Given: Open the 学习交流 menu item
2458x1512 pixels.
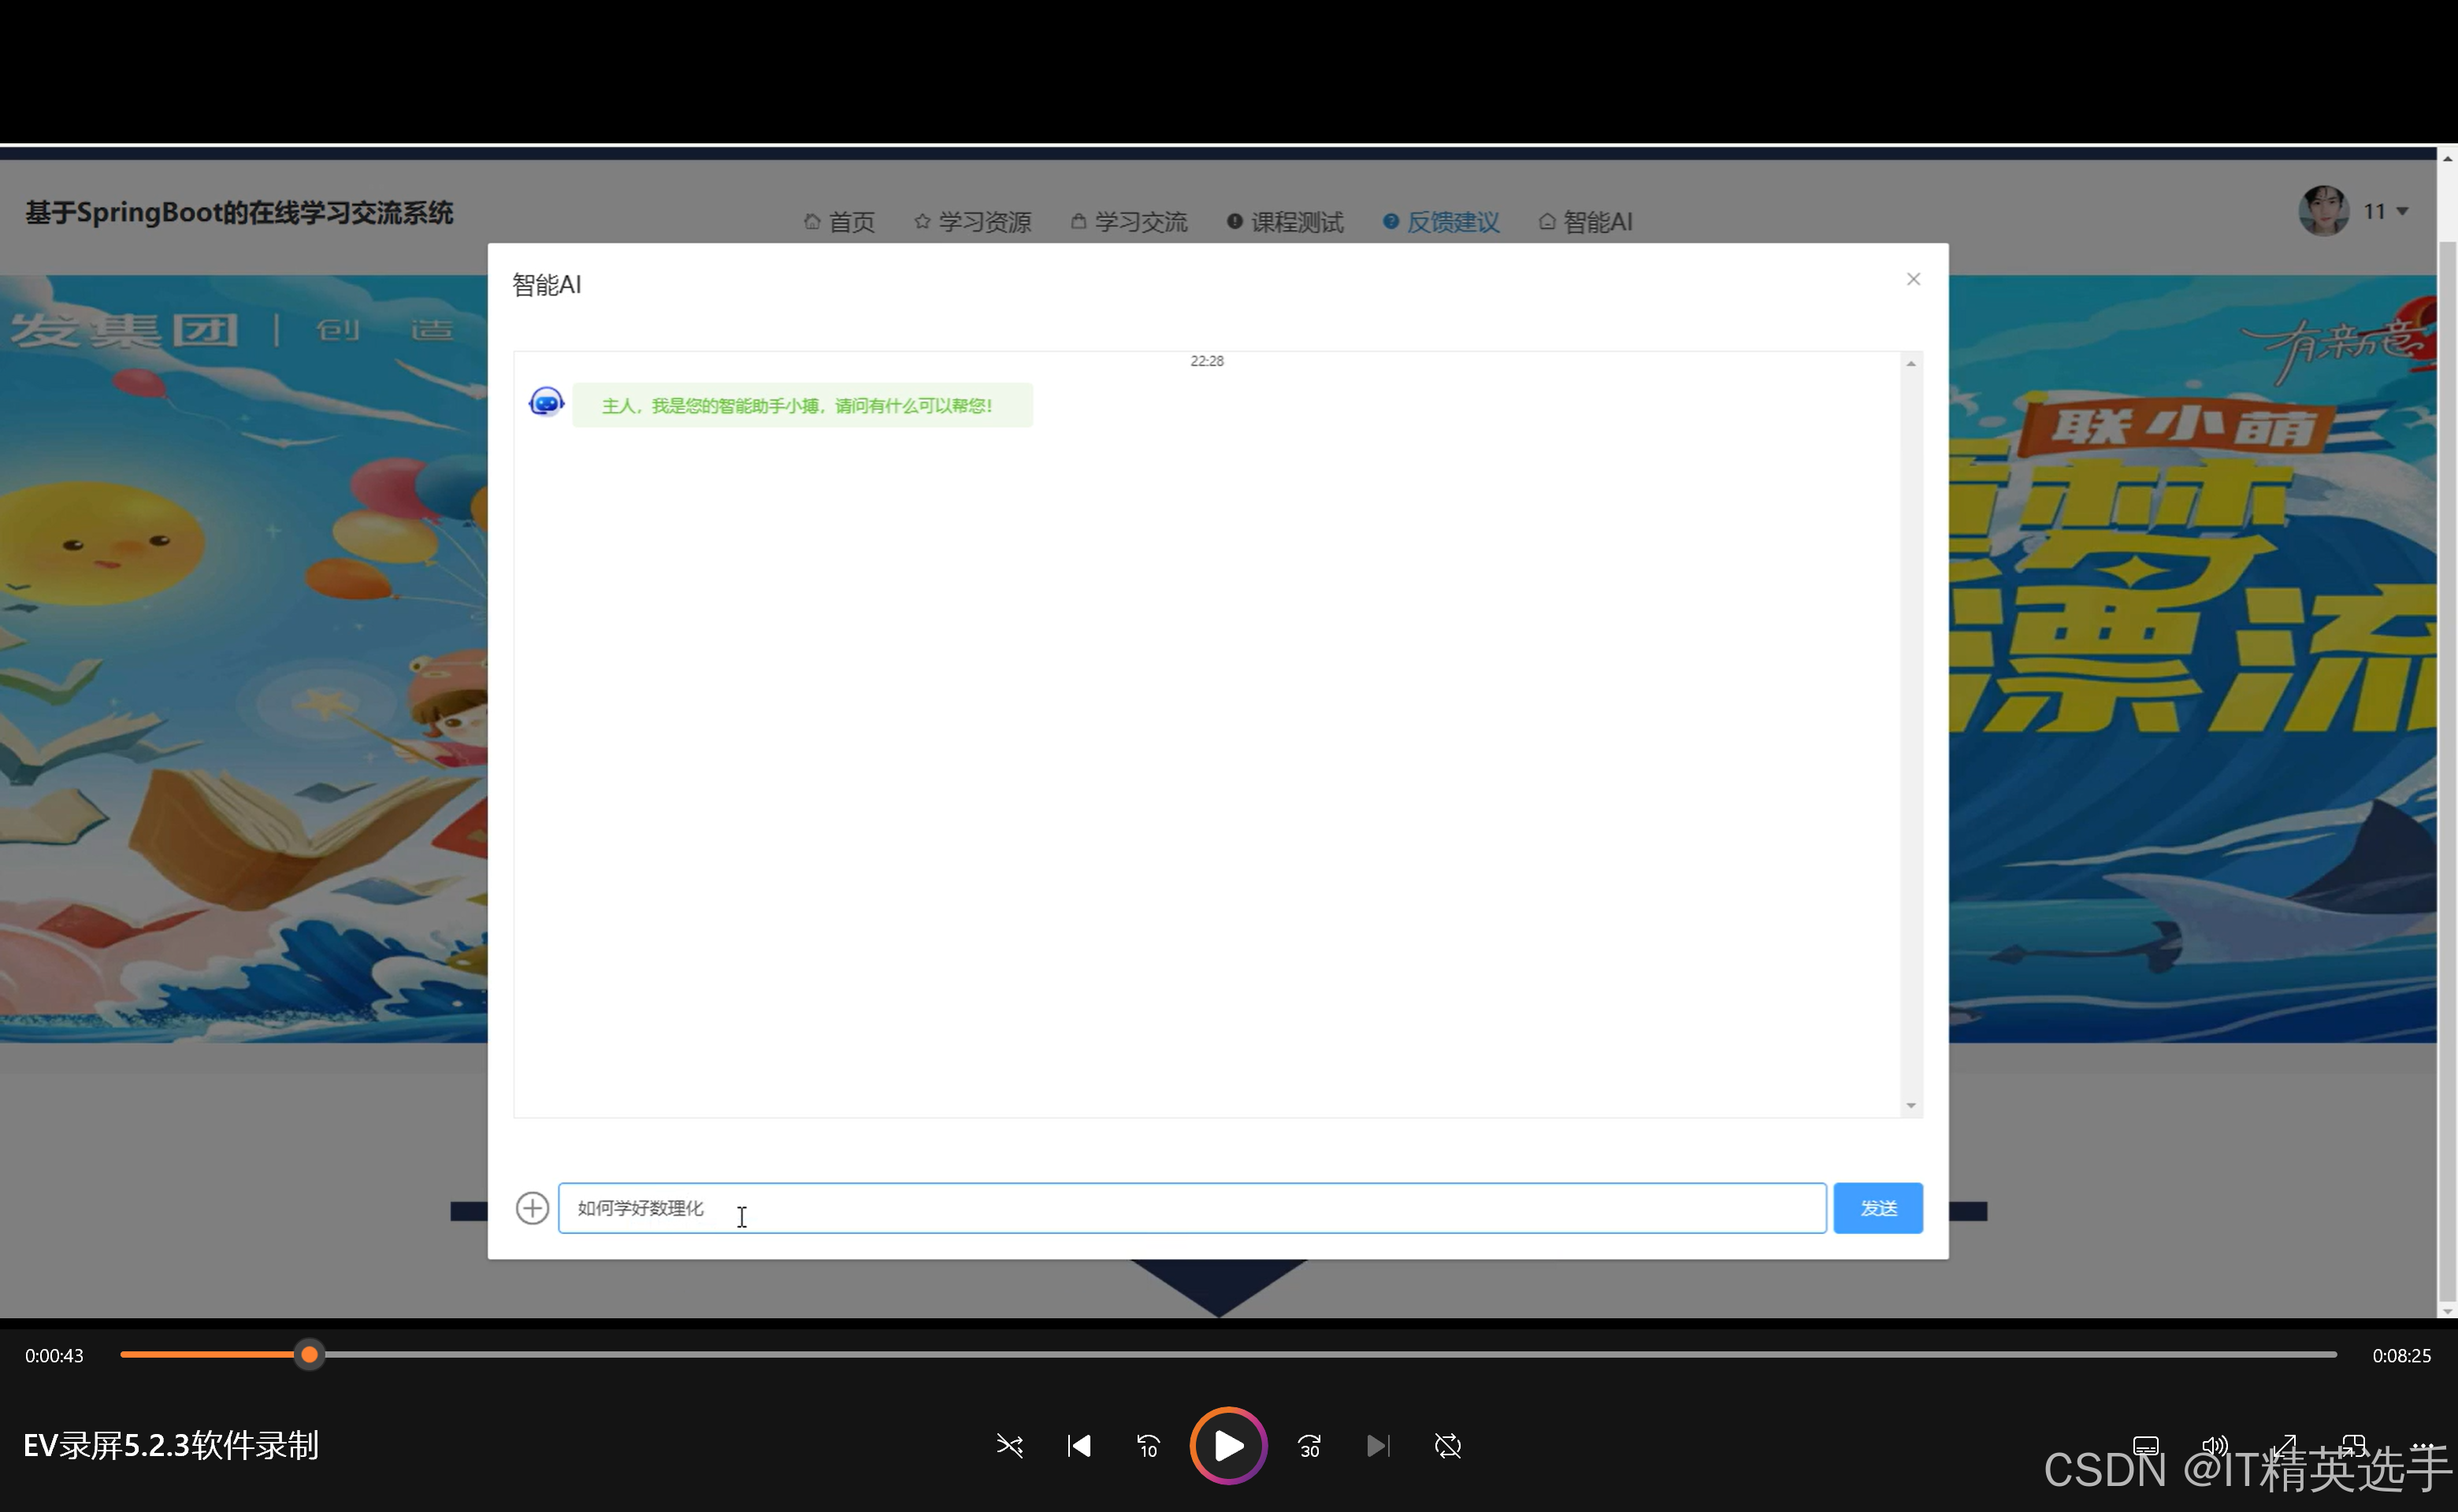Looking at the screenshot, I should (x=1128, y=222).
